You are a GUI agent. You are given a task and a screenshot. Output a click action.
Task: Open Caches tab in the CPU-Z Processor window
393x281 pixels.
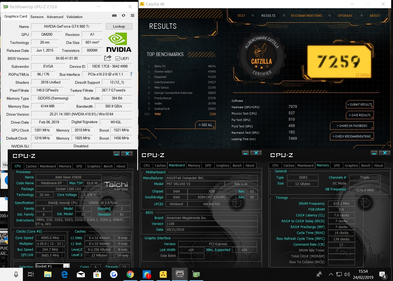tap(31, 166)
